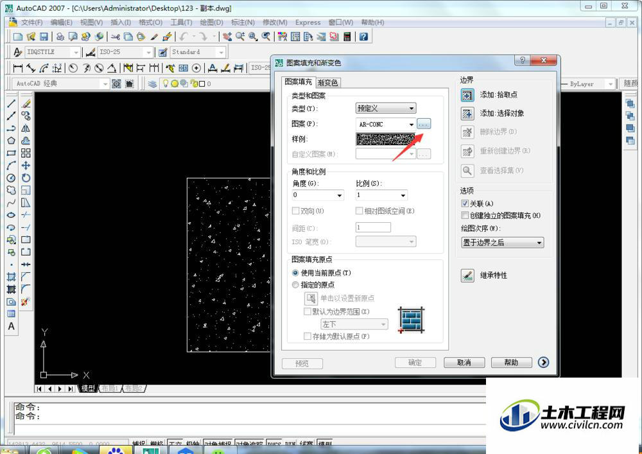Viewport: 642px width, 454px height.
Task: Select the Mirror modify tool
Action: (x=26, y=128)
